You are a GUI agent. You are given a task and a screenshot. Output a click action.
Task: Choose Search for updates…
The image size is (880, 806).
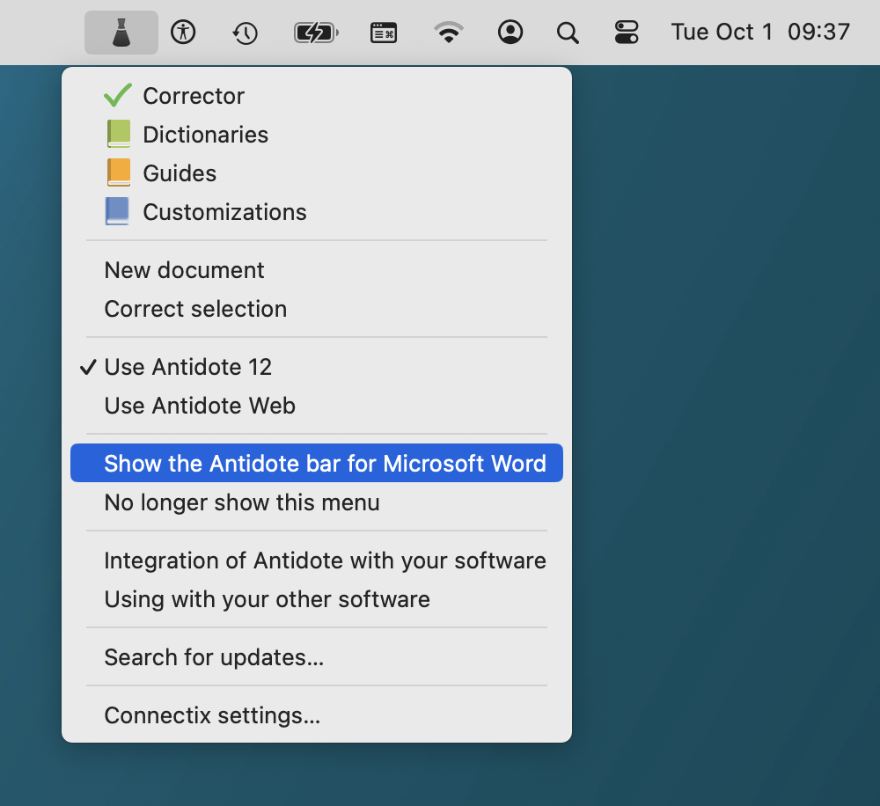point(317,657)
